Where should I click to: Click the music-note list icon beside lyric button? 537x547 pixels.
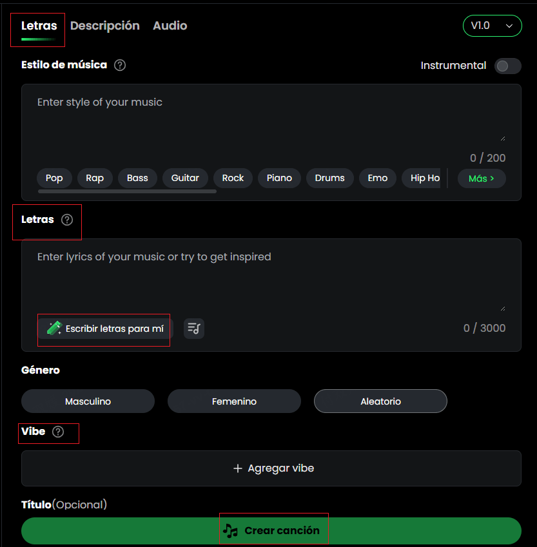(x=193, y=329)
